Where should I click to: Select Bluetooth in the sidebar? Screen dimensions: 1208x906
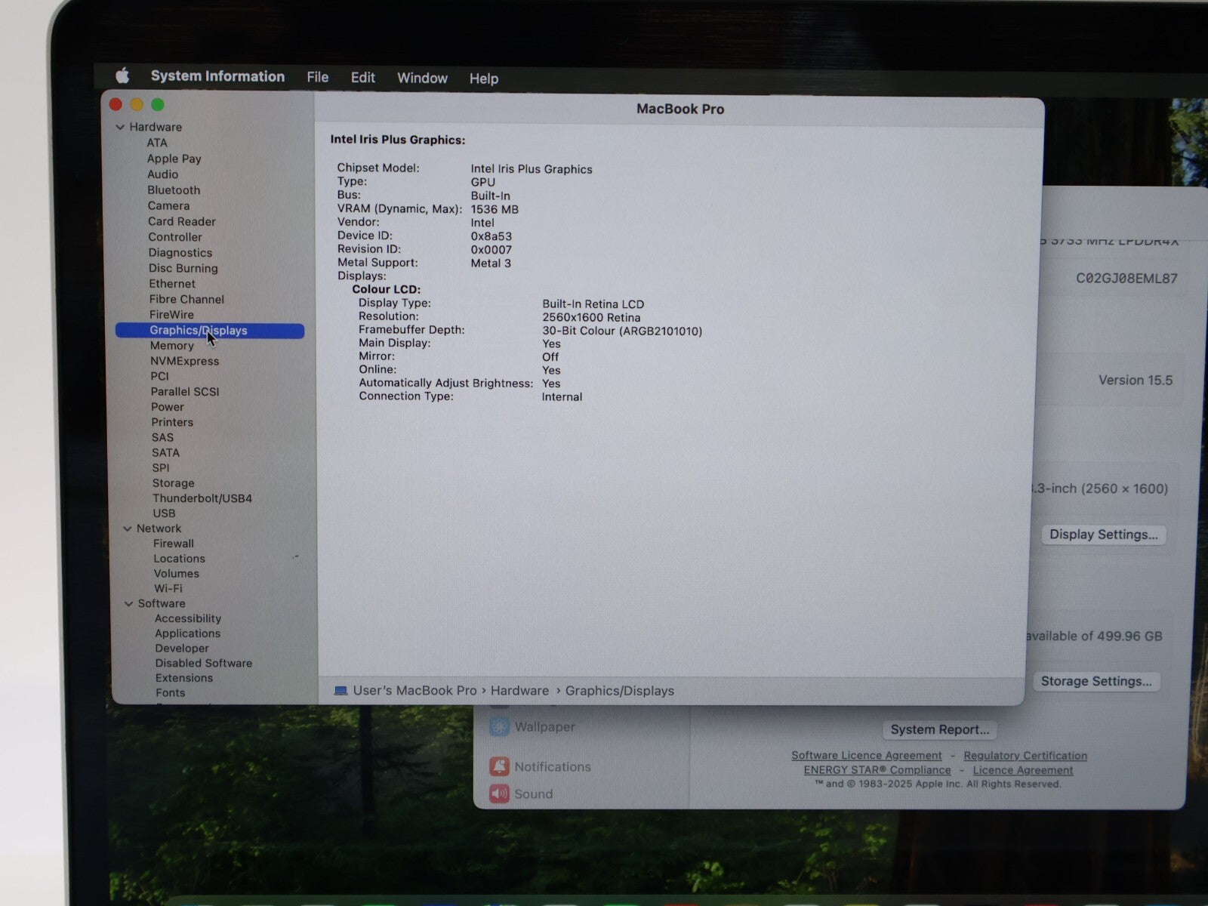174,190
